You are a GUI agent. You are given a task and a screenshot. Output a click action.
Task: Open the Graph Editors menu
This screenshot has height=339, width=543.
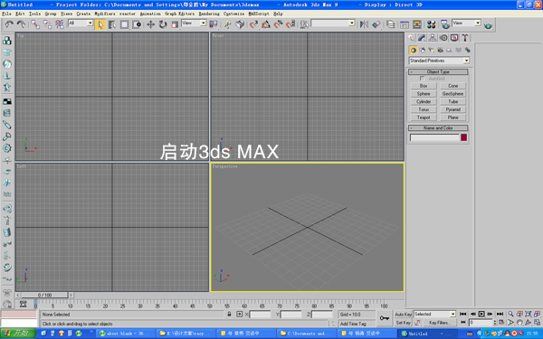(x=180, y=14)
